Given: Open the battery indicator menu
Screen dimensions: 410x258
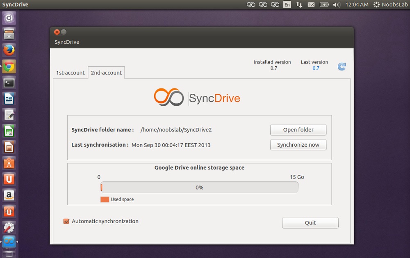Looking at the screenshot, I should pos(324,5).
